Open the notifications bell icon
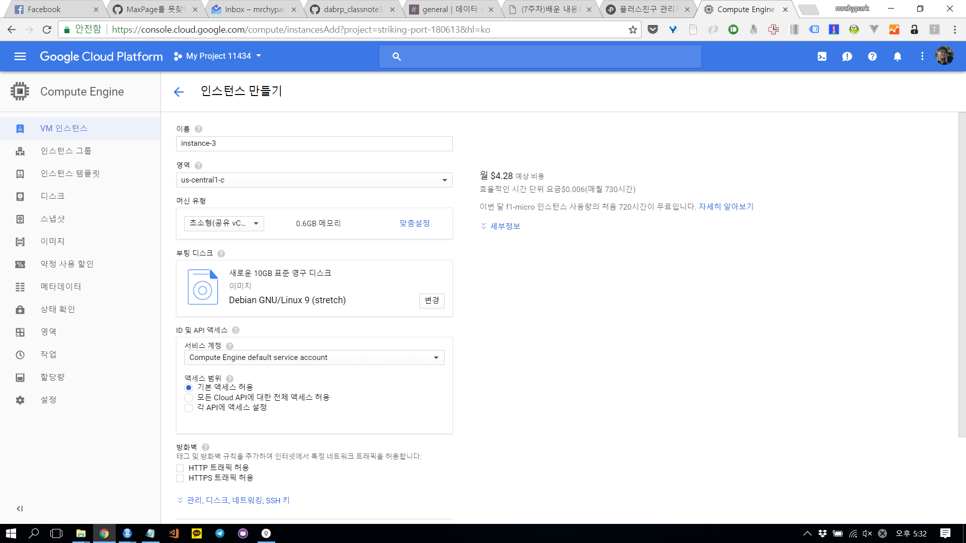966x543 pixels. (x=897, y=56)
